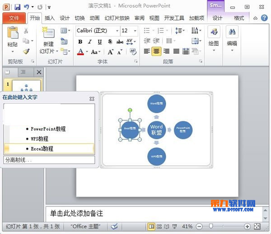Screen dimensions: 271x234
Task: Click the Distributed alignment icon
Action: tap(186, 51)
